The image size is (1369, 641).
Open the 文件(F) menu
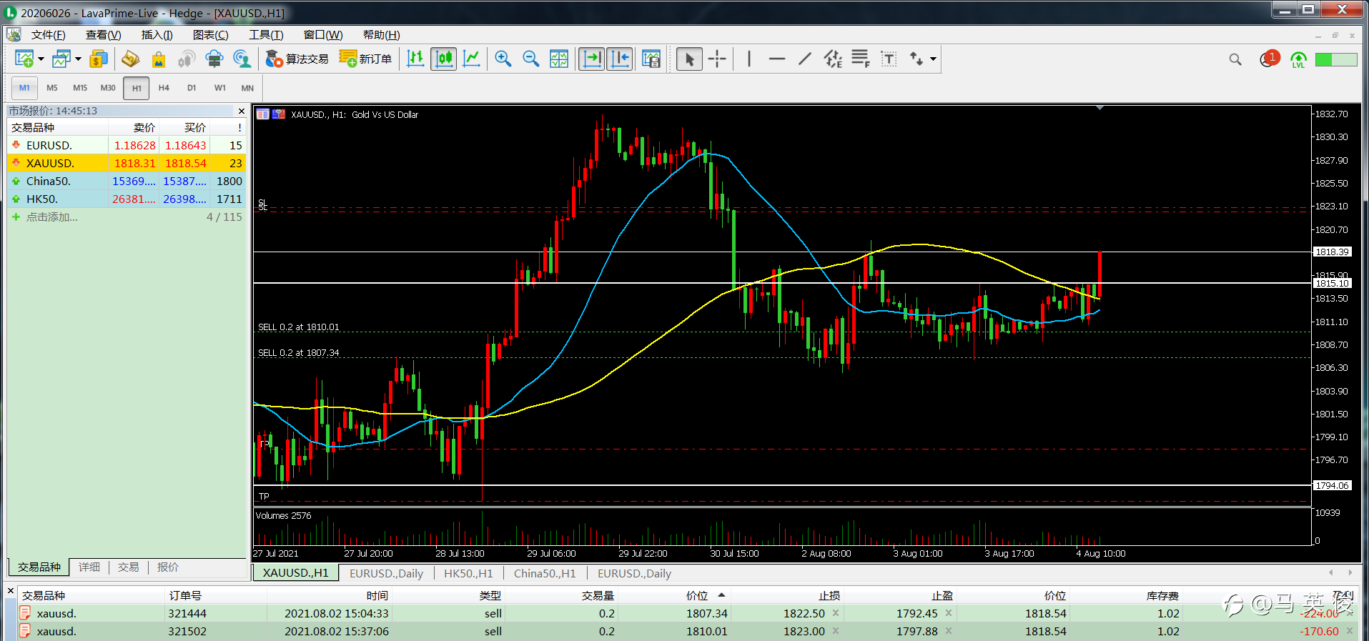coord(48,35)
